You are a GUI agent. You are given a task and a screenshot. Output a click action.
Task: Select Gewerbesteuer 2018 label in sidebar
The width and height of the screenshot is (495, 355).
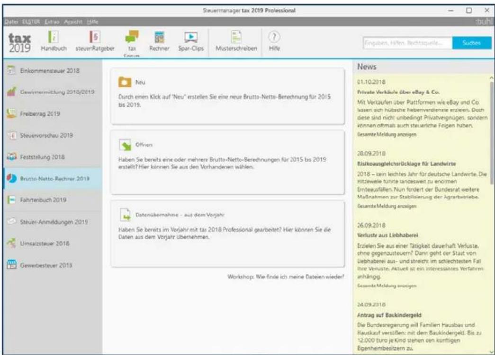point(46,265)
